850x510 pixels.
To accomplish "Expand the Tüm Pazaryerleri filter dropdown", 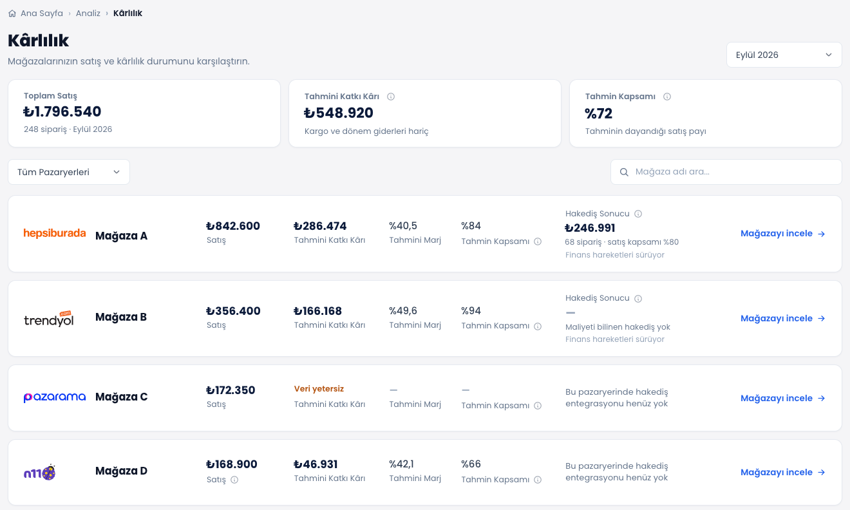I will 69,172.
